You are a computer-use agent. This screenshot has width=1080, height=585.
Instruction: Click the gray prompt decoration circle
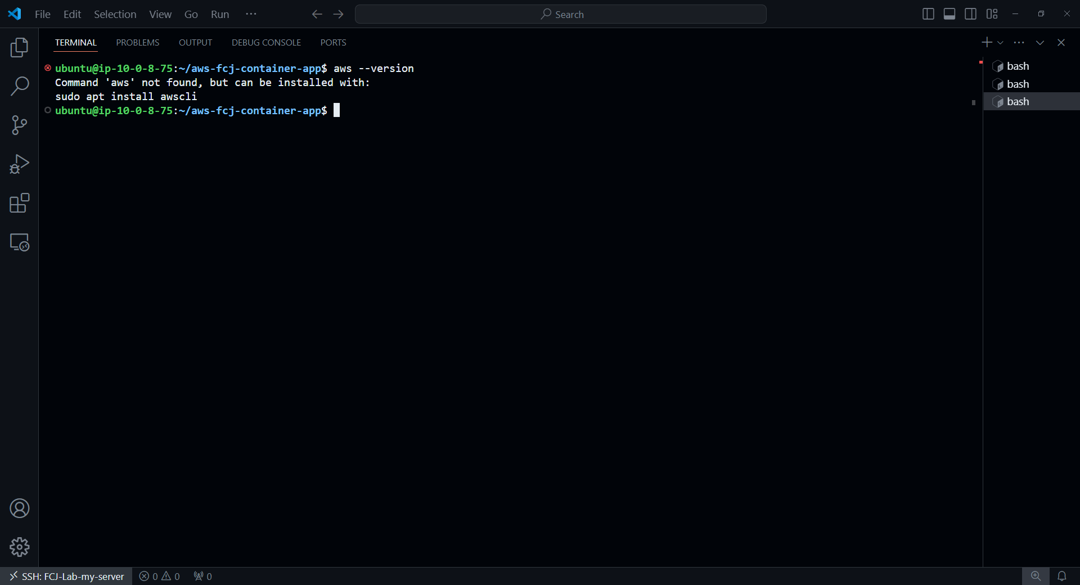pyautogui.click(x=48, y=110)
